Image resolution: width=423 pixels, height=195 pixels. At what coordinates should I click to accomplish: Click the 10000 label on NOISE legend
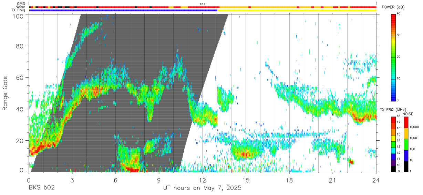point(414,127)
